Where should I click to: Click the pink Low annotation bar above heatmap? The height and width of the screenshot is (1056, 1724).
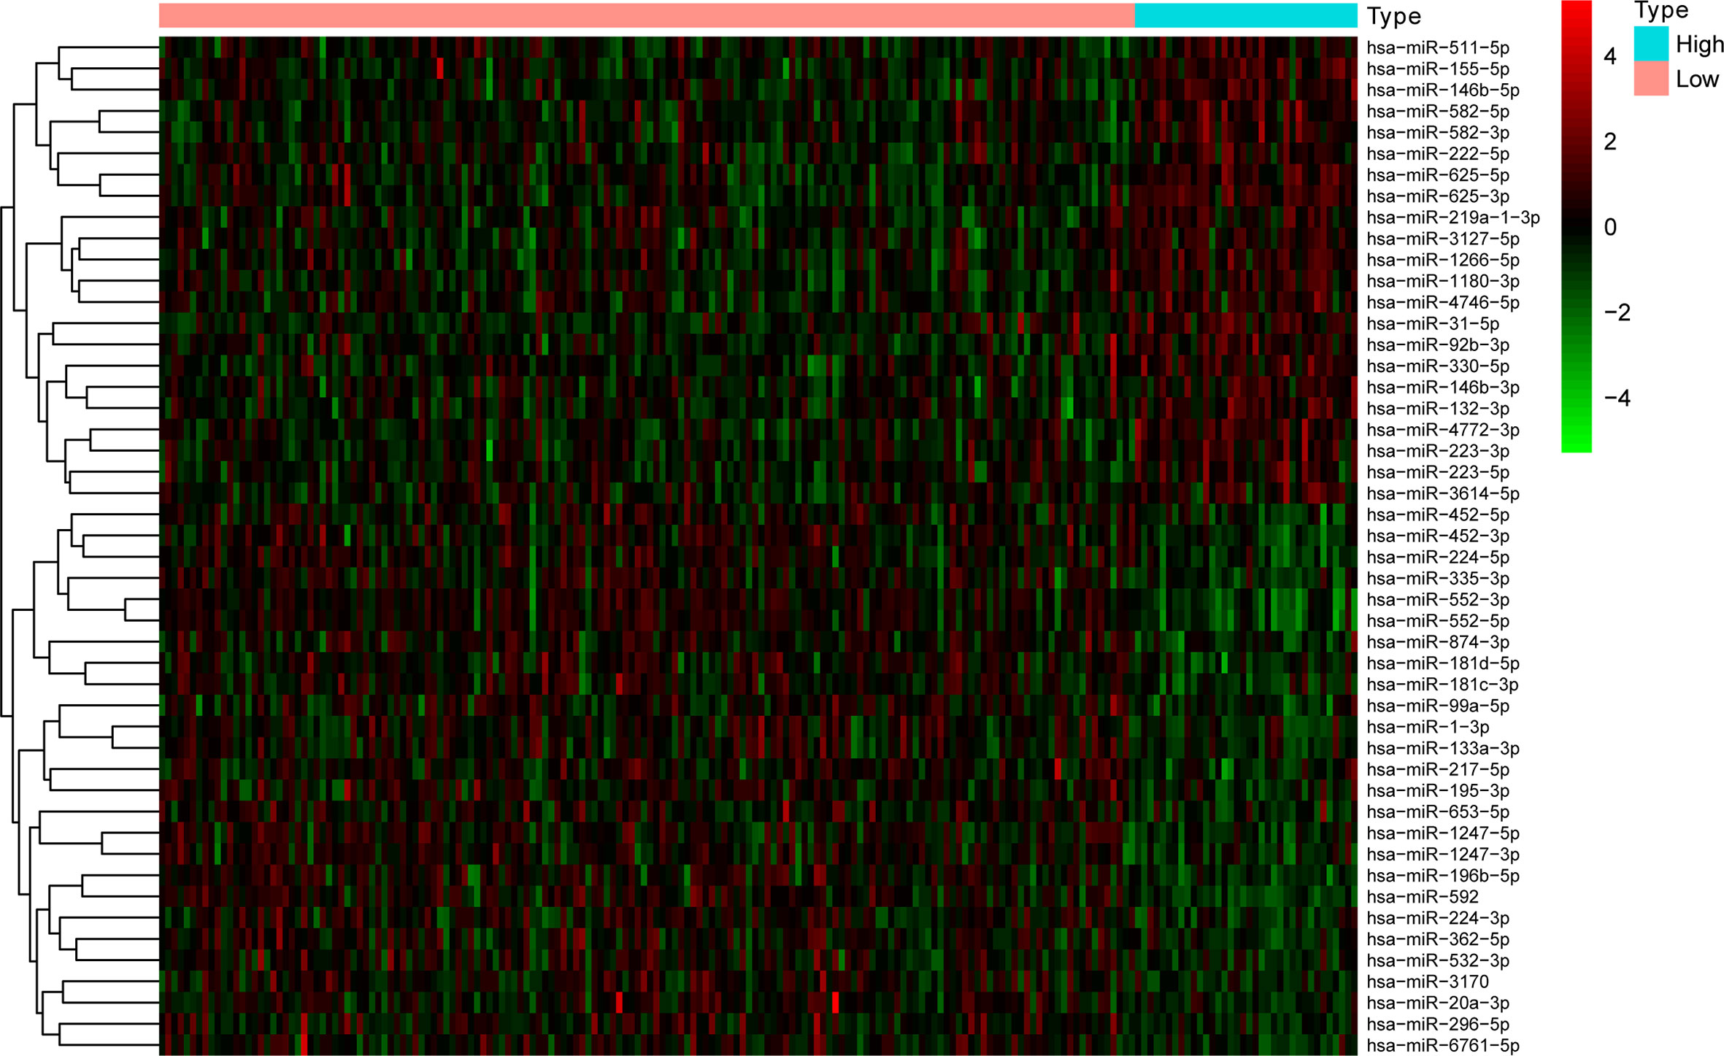(x=647, y=15)
